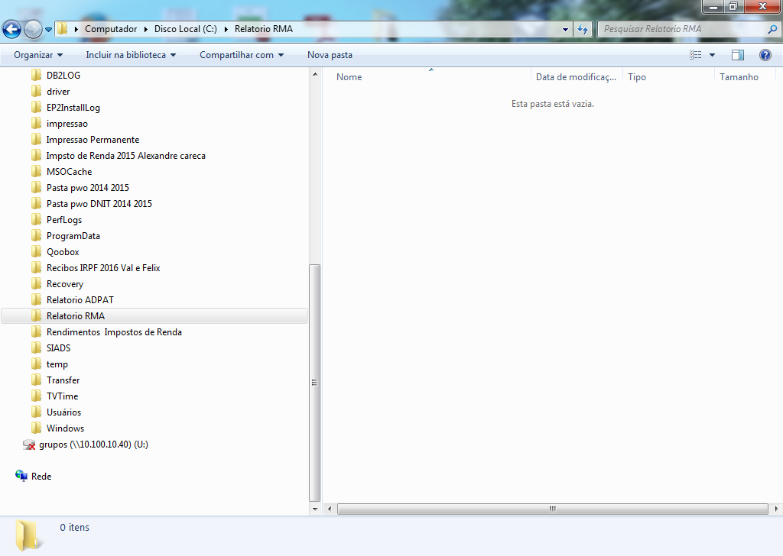The height and width of the screenshot is (556, 783).
Task: Click the impressao folder icon
Action: coord(36,123)
